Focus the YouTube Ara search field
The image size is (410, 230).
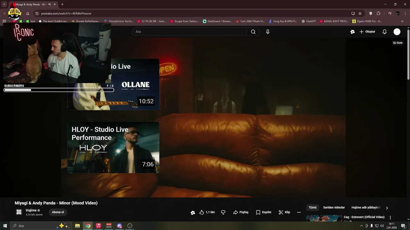point(189,32)
